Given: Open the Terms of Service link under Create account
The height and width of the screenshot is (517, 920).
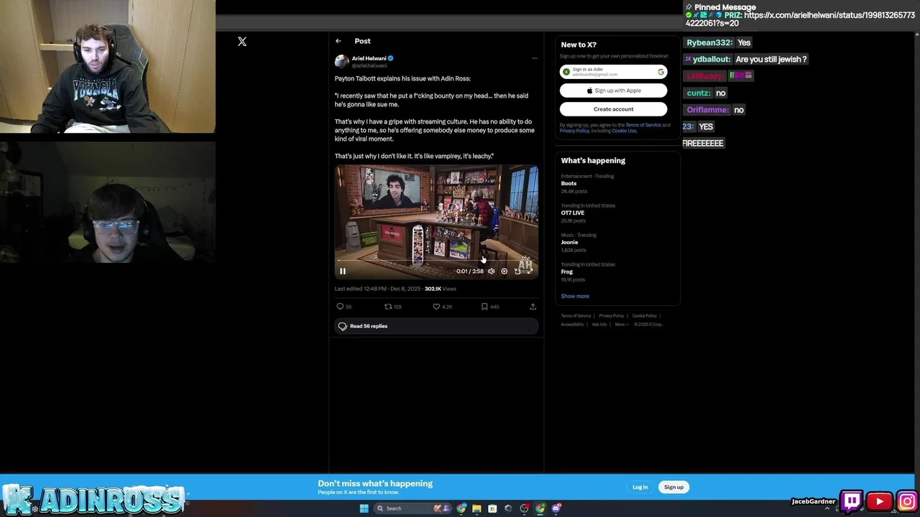Looking at the screenshot, I should click(x=643, y=125).
